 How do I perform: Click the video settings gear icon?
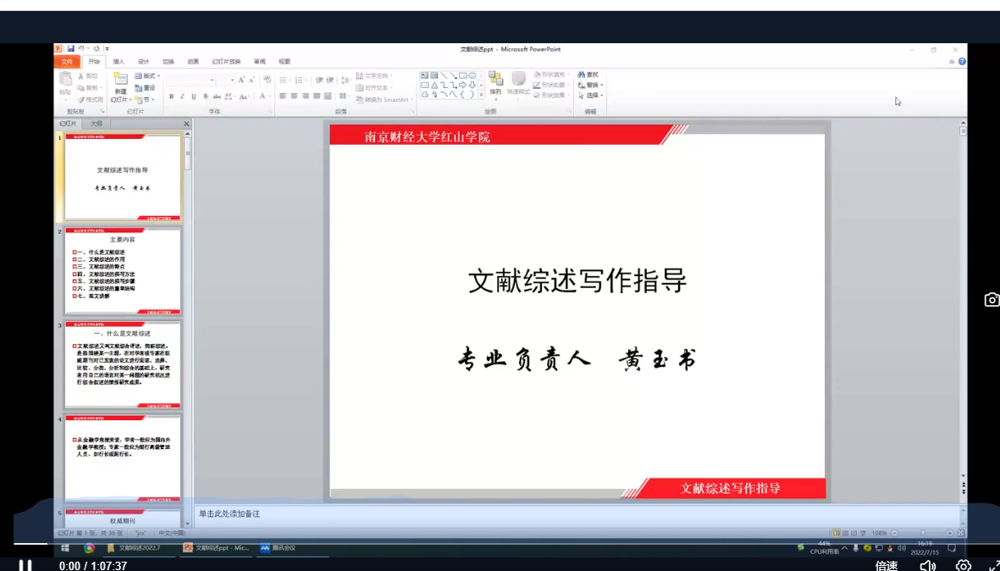963,565
